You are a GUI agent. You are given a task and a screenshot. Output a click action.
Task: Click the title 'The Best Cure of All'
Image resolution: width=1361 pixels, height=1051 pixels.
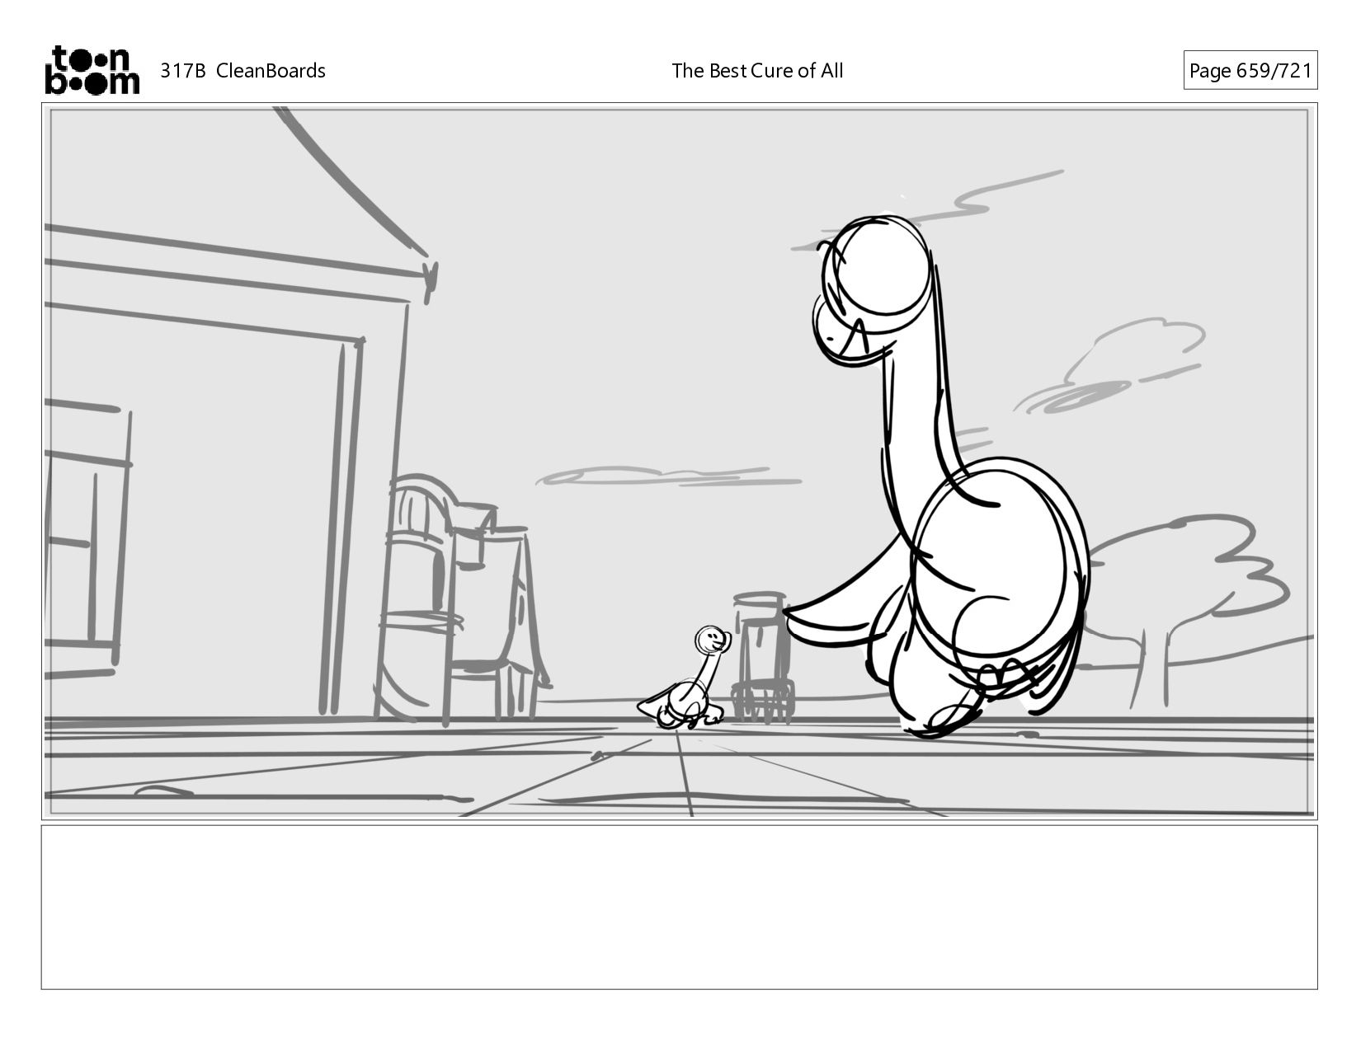[x=757, y=71]
